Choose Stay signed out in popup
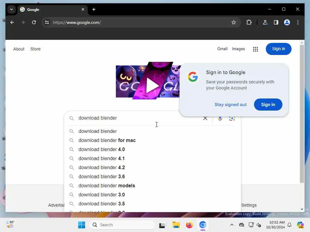This screenshot has width=310, height=232. pyautogui.click(x=230, y=105)
